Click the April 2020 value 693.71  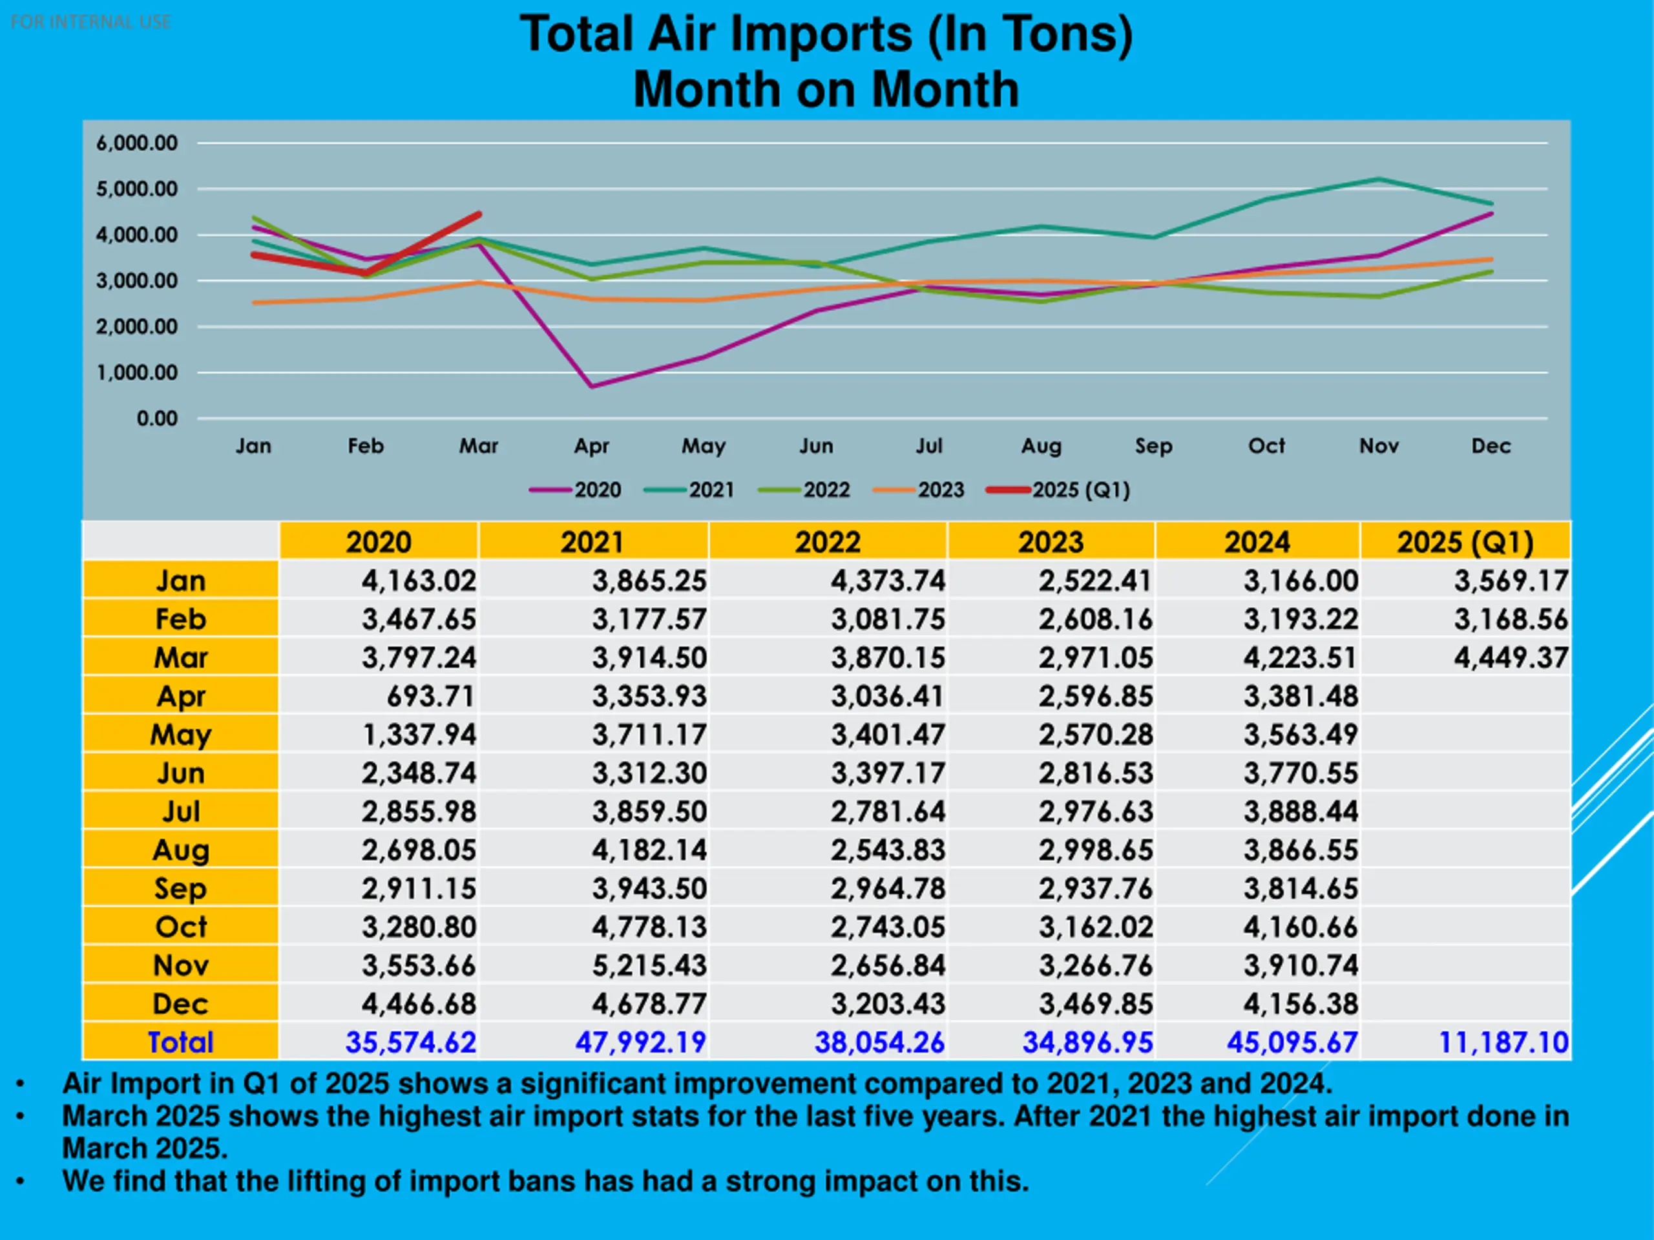431,697
